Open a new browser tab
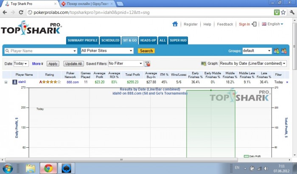 pyautogui.click(x=120, y=4)
